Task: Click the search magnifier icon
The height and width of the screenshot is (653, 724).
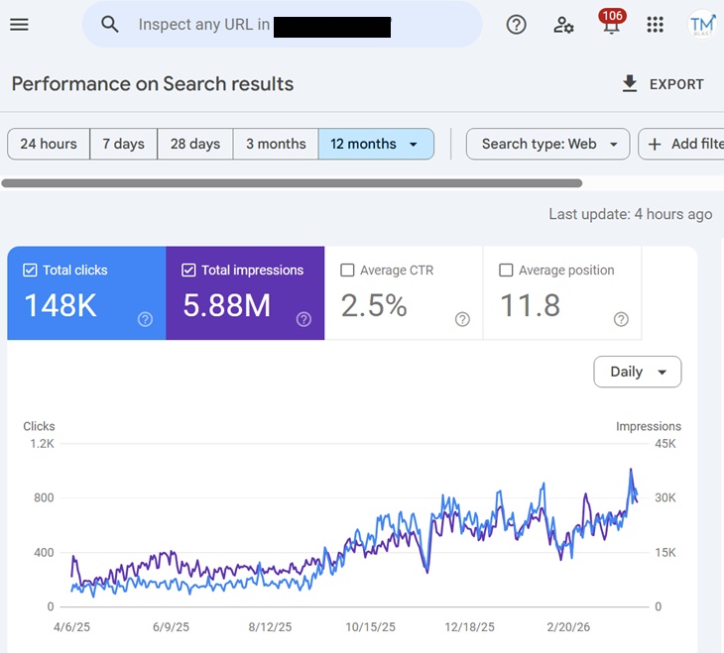Action: click(x=110, y=25)
